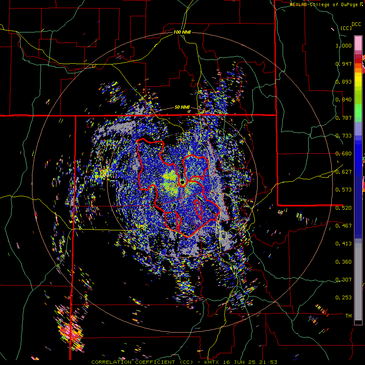Click the 0.467 scale value
Image resolution: width=365 pixels, height=365 pixels.
tap(344, 225)
